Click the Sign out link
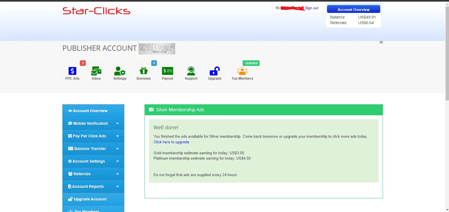449x212 pixels. [x=312, y=8]
